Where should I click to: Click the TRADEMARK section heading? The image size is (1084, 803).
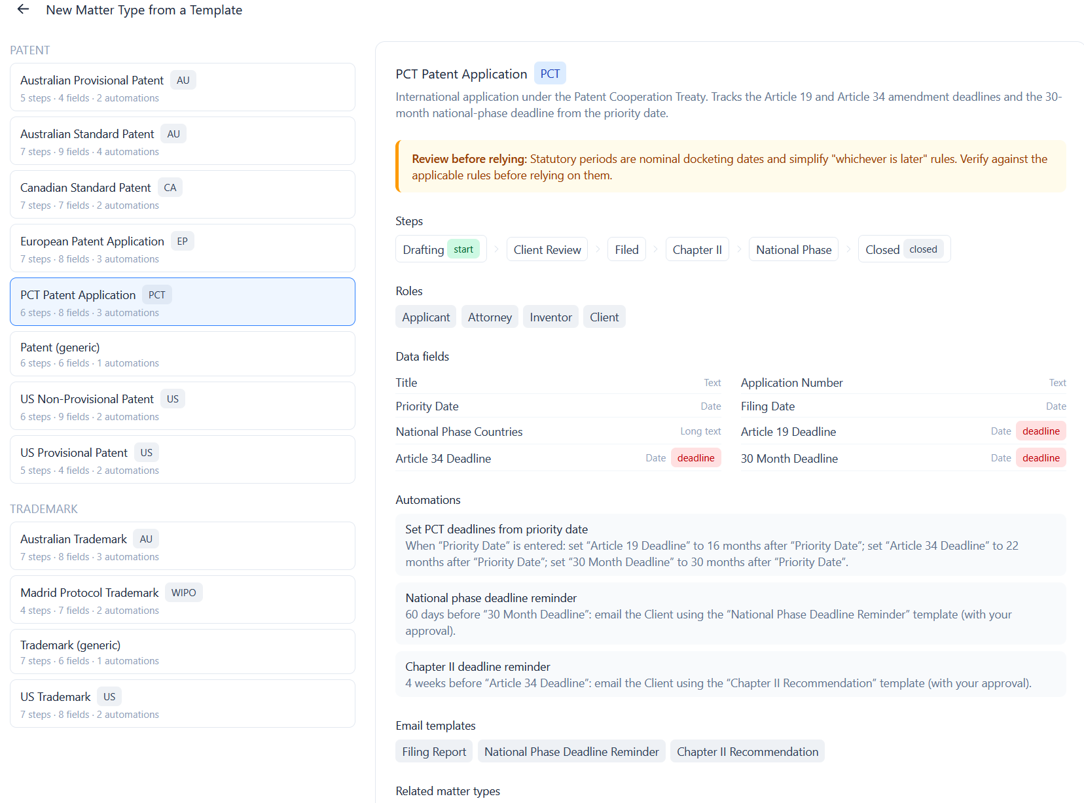click(43, 509)
